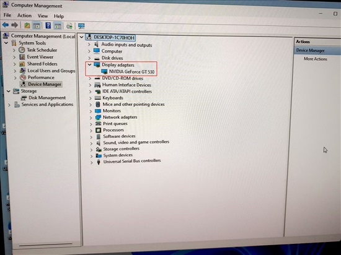
Task: Click More Actions in Actions pane
Action: 316,59
